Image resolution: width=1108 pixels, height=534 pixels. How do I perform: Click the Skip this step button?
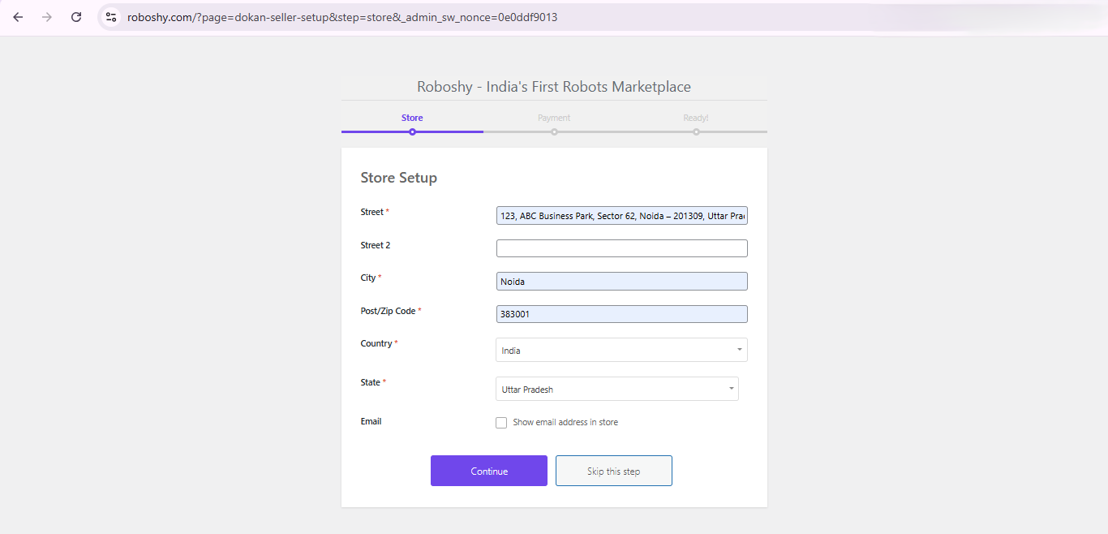tap(613, 470)
